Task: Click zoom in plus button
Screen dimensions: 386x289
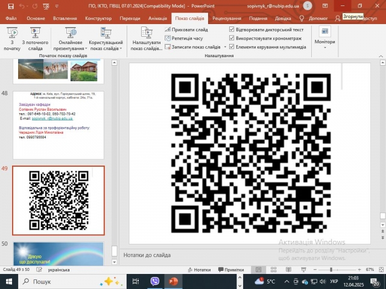Action: click(x=359, y=270)
